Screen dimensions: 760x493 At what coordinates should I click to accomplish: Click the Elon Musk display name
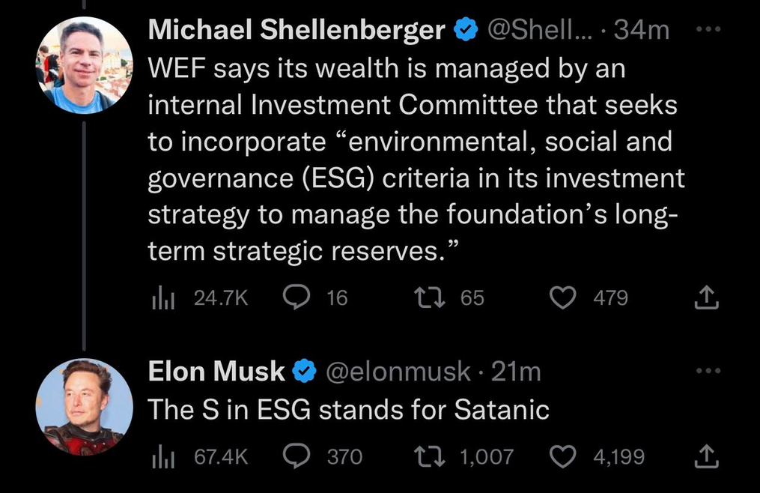pyautogui.click(x=216, y=371)
